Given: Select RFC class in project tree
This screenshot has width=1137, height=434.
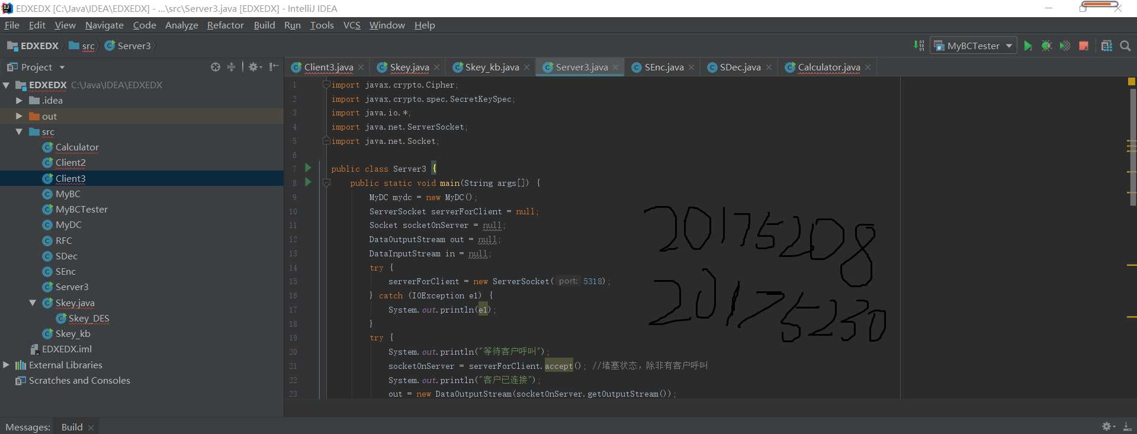Looking at the screenshot, I should coord(63,240).
